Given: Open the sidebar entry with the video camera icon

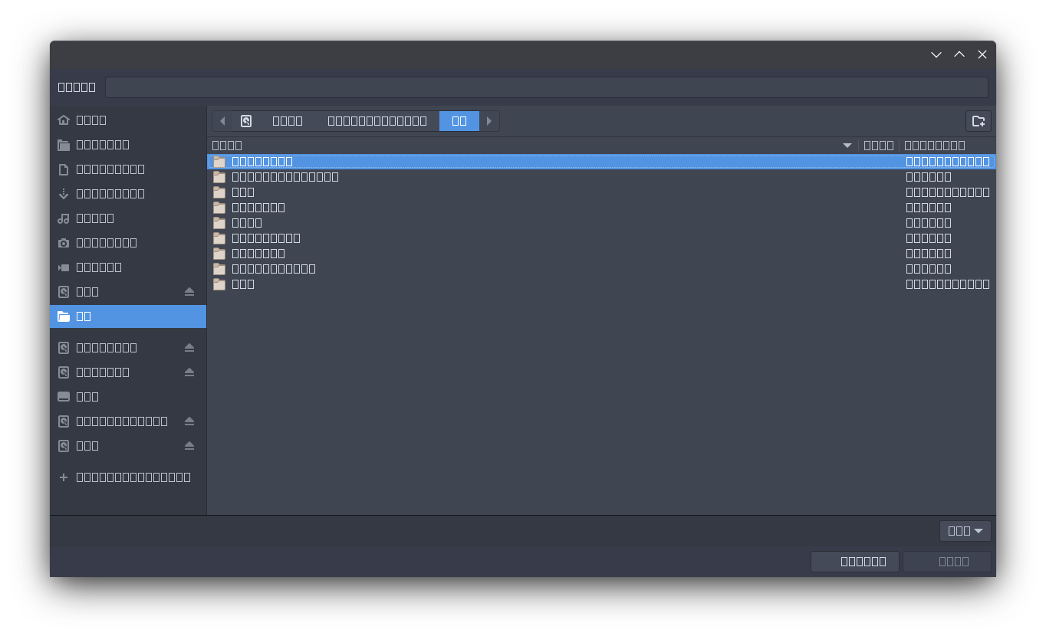Looking at the screenshot, I should (128, 267).
